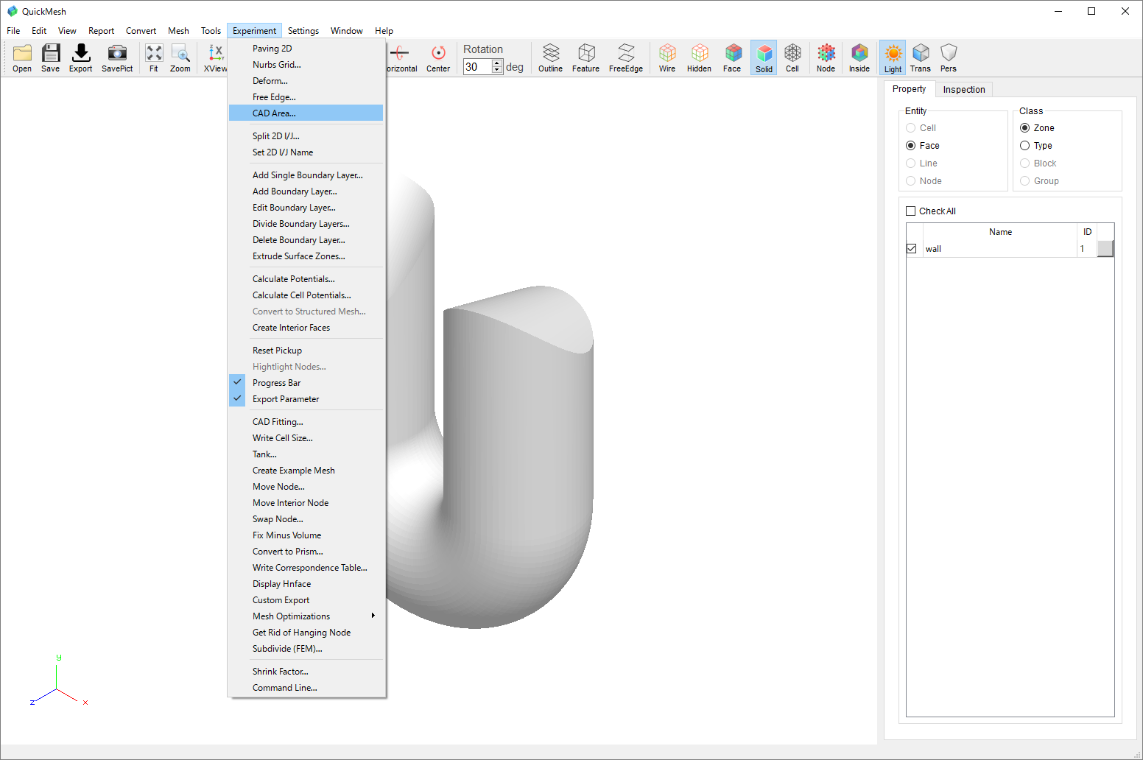Tick the Check All checkbox
This screenshot has height=760, width=1143.
tap(911, 211)
